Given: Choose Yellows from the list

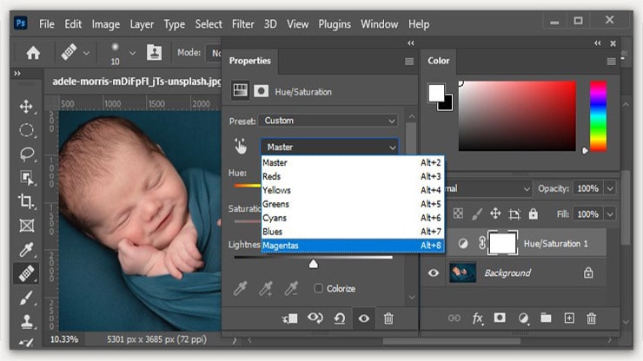Looking at the screenshot, I should 352,190.
